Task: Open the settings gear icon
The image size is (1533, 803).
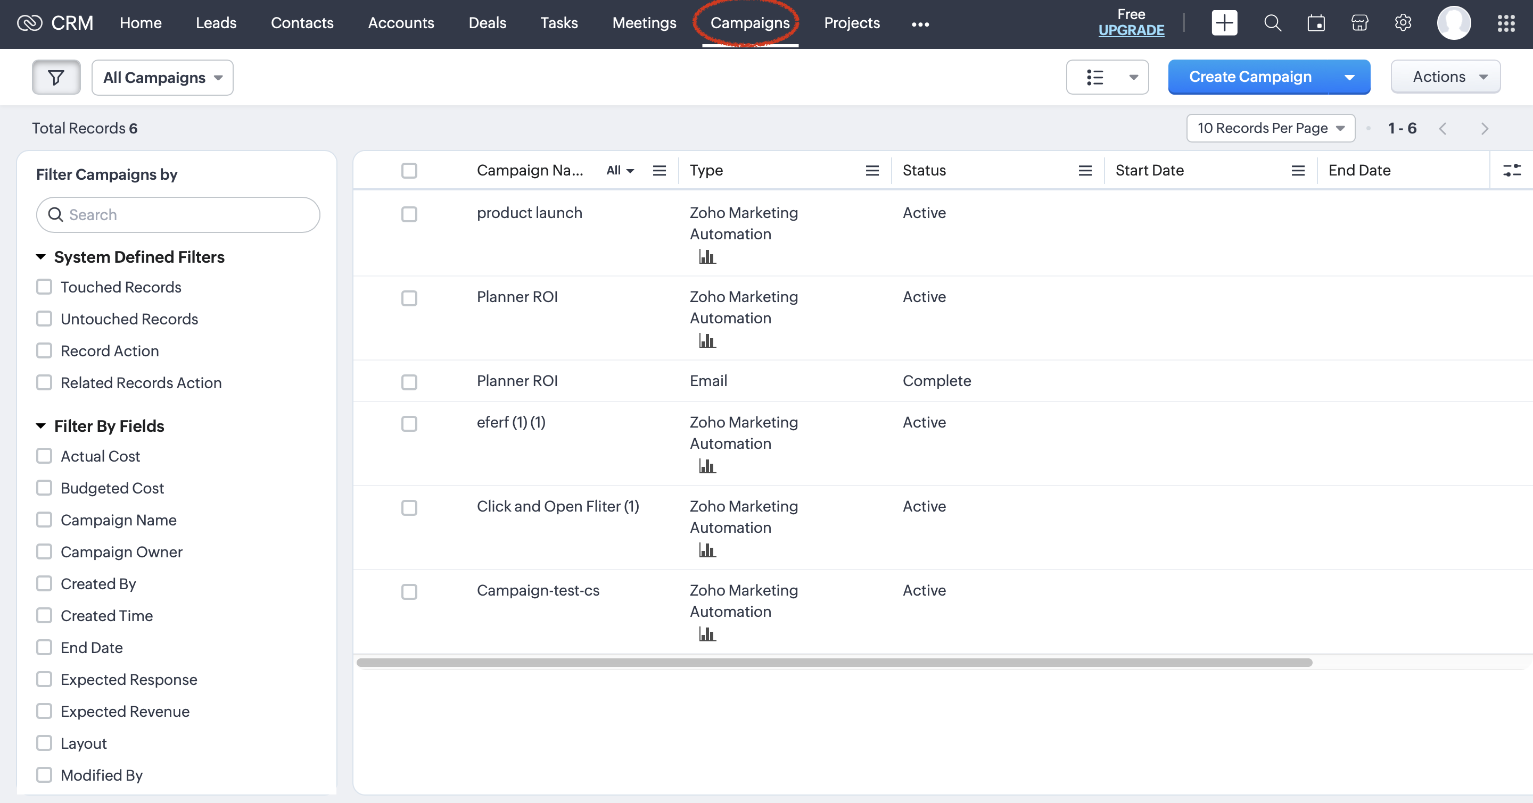Action: 1403,23
